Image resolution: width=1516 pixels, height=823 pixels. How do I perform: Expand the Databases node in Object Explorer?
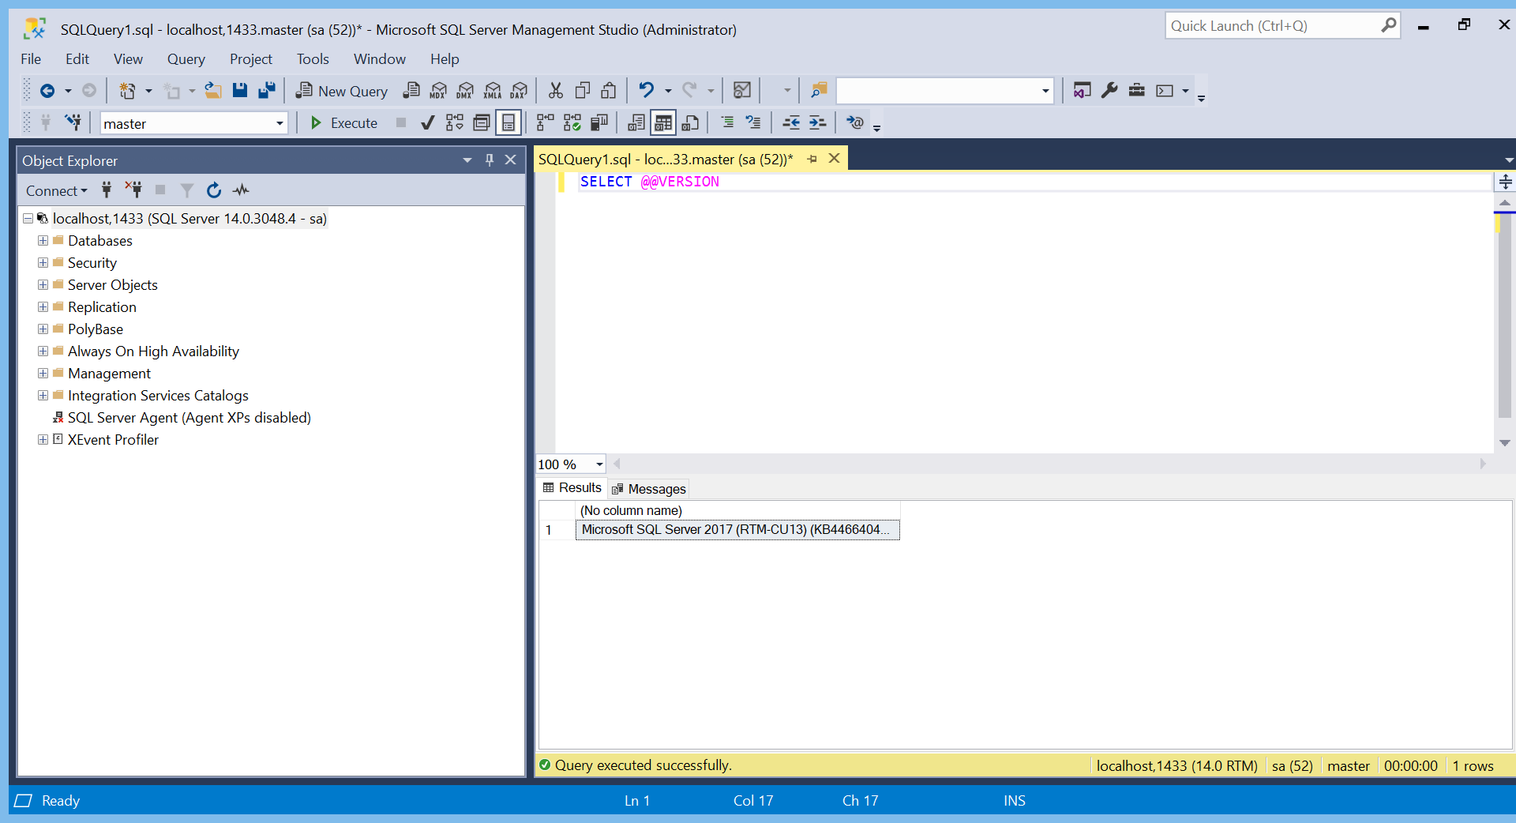pos(43,241)
